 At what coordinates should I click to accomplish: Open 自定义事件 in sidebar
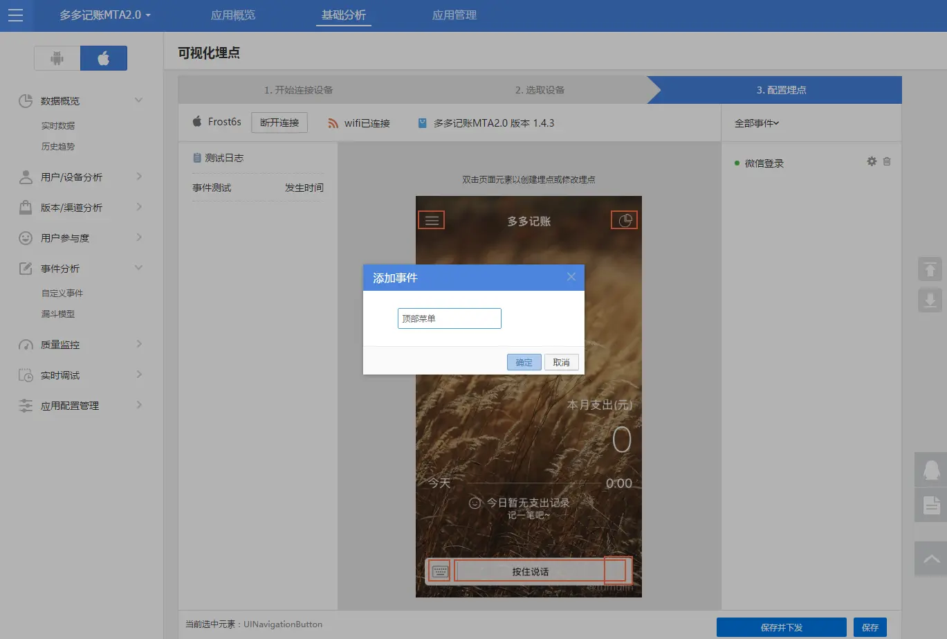(62, 294)
